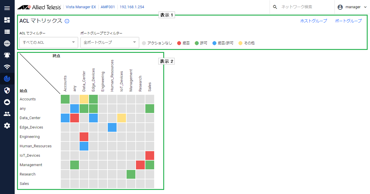The width and height of the screenshot is (370, 194).
Task: Open the alarm bell notifications icon
Action: (7, 55)
